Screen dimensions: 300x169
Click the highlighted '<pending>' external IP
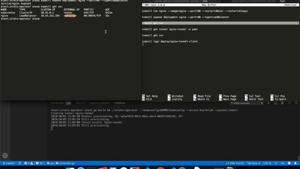pyautogui.click(x=70, y=15)
